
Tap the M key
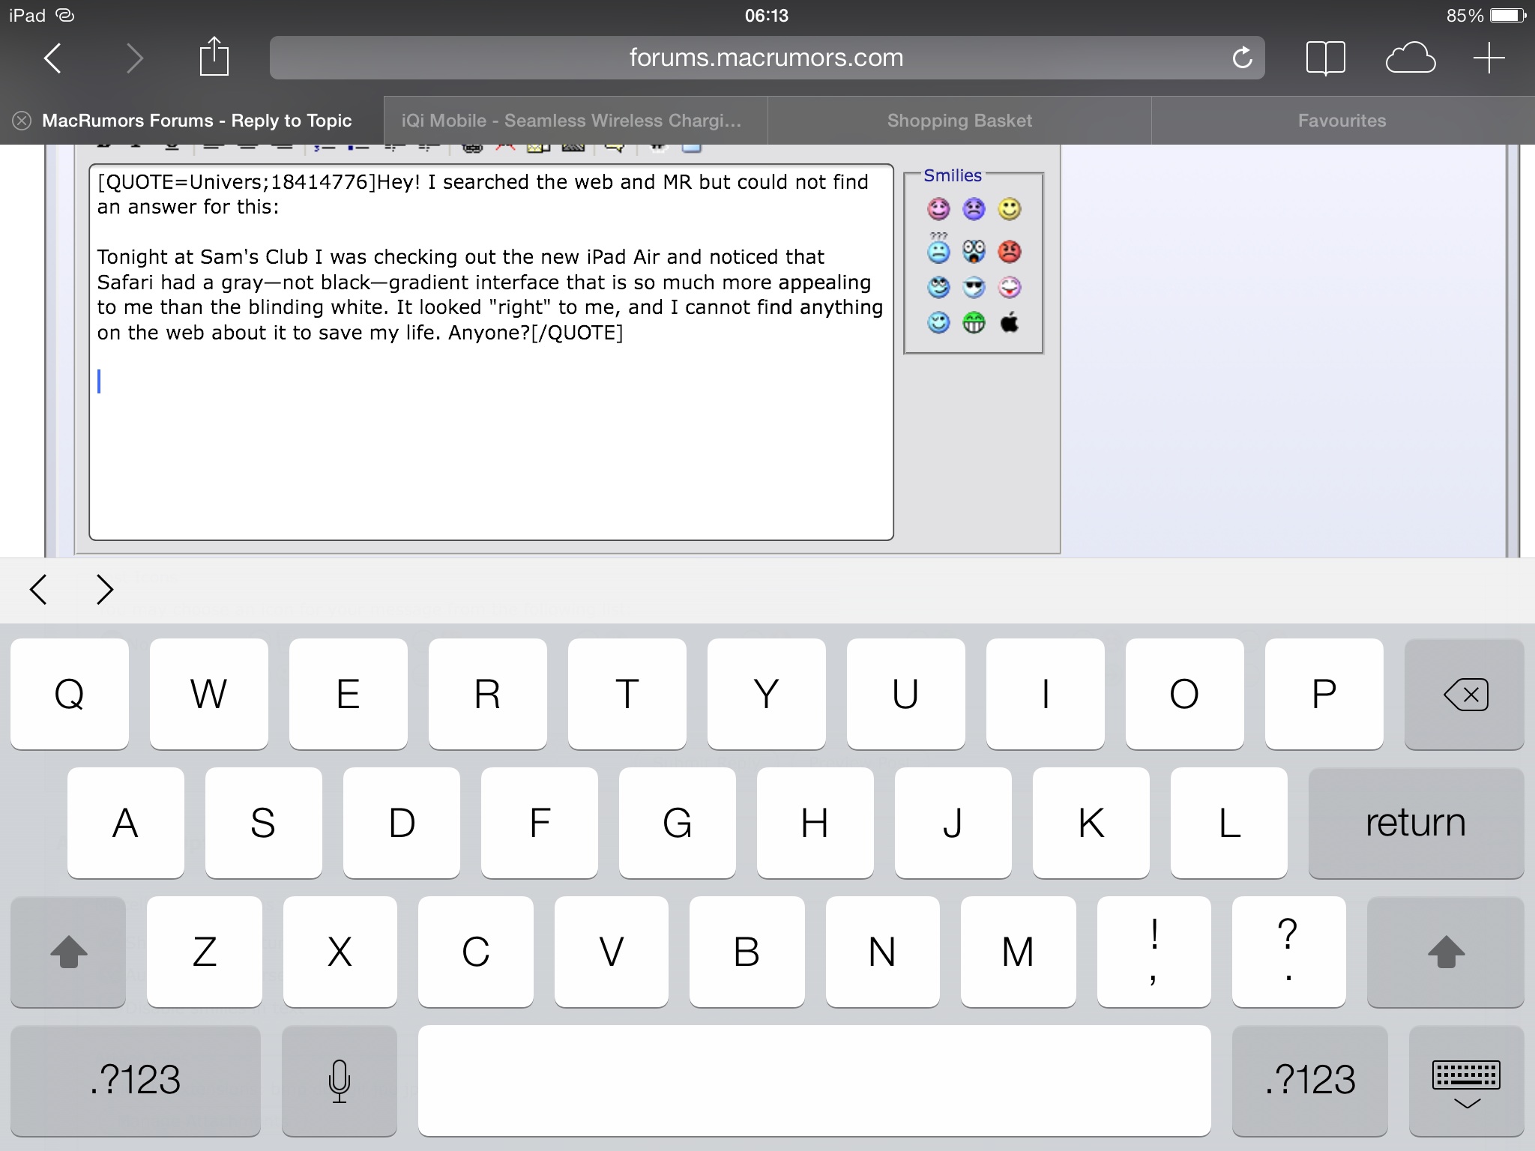pyautogui.click(x=1019, y=952)
